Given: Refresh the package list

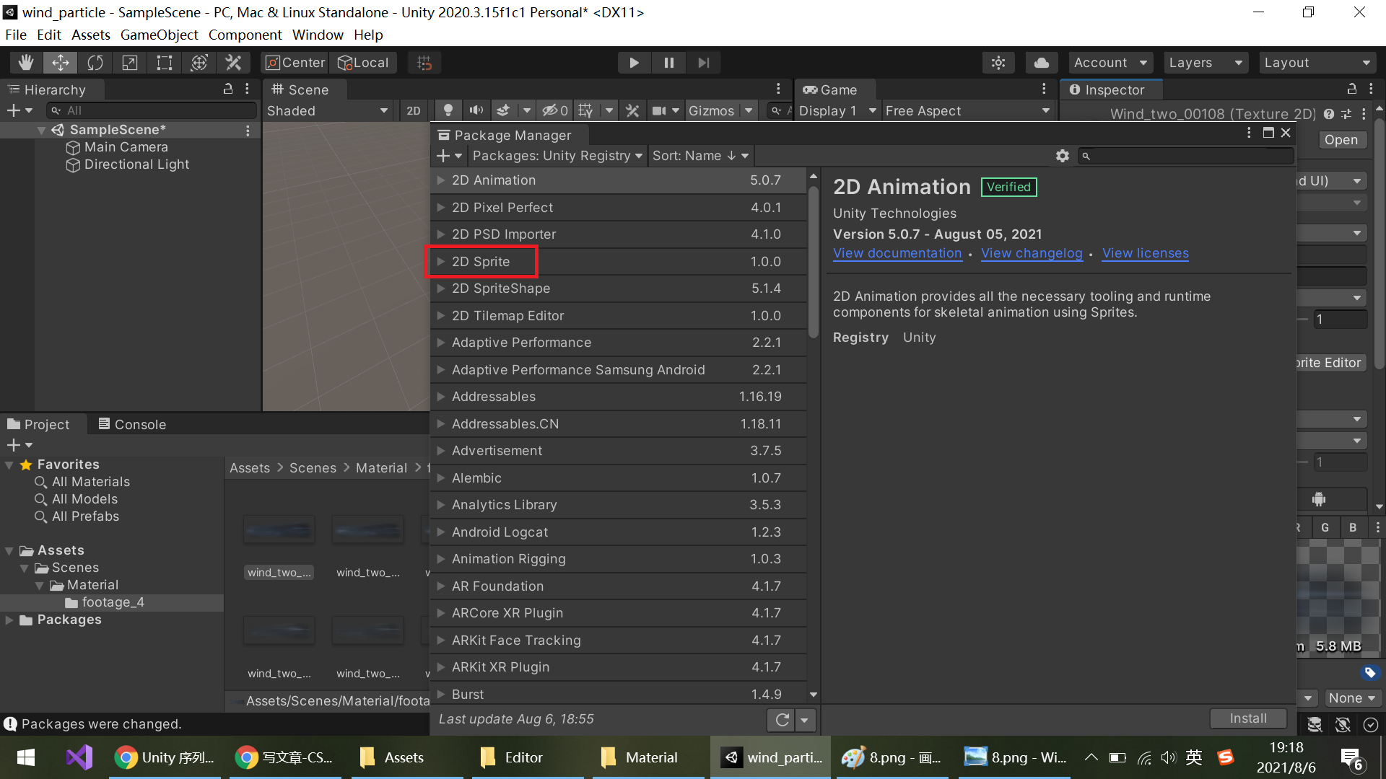Looking at the screenshot, I should click(782, 719).
